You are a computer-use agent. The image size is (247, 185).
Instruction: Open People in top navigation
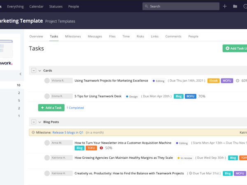tap(74, 7)
